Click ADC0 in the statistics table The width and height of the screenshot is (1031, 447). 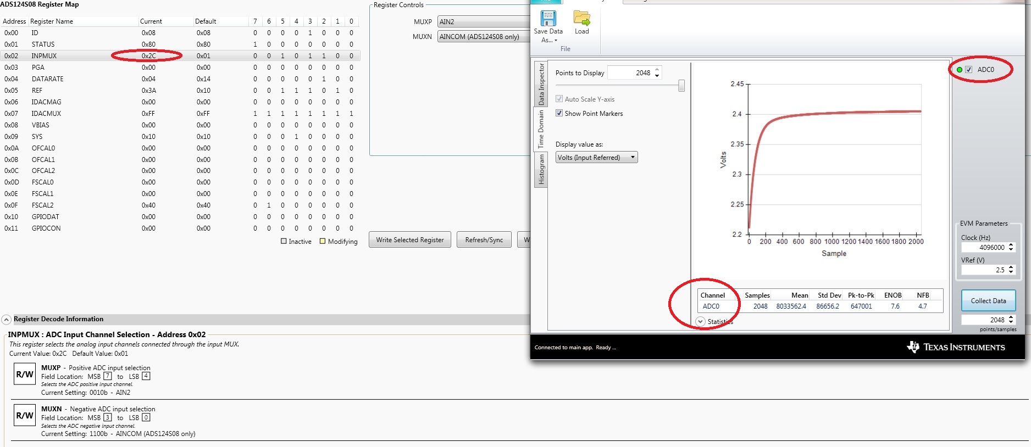[x=711, y=306]
